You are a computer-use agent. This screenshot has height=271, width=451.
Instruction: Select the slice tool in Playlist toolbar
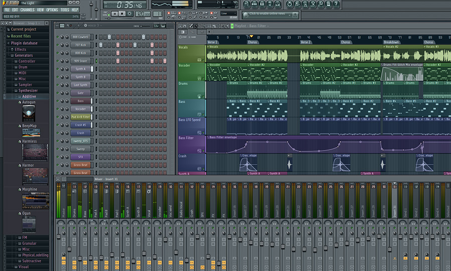213,26
